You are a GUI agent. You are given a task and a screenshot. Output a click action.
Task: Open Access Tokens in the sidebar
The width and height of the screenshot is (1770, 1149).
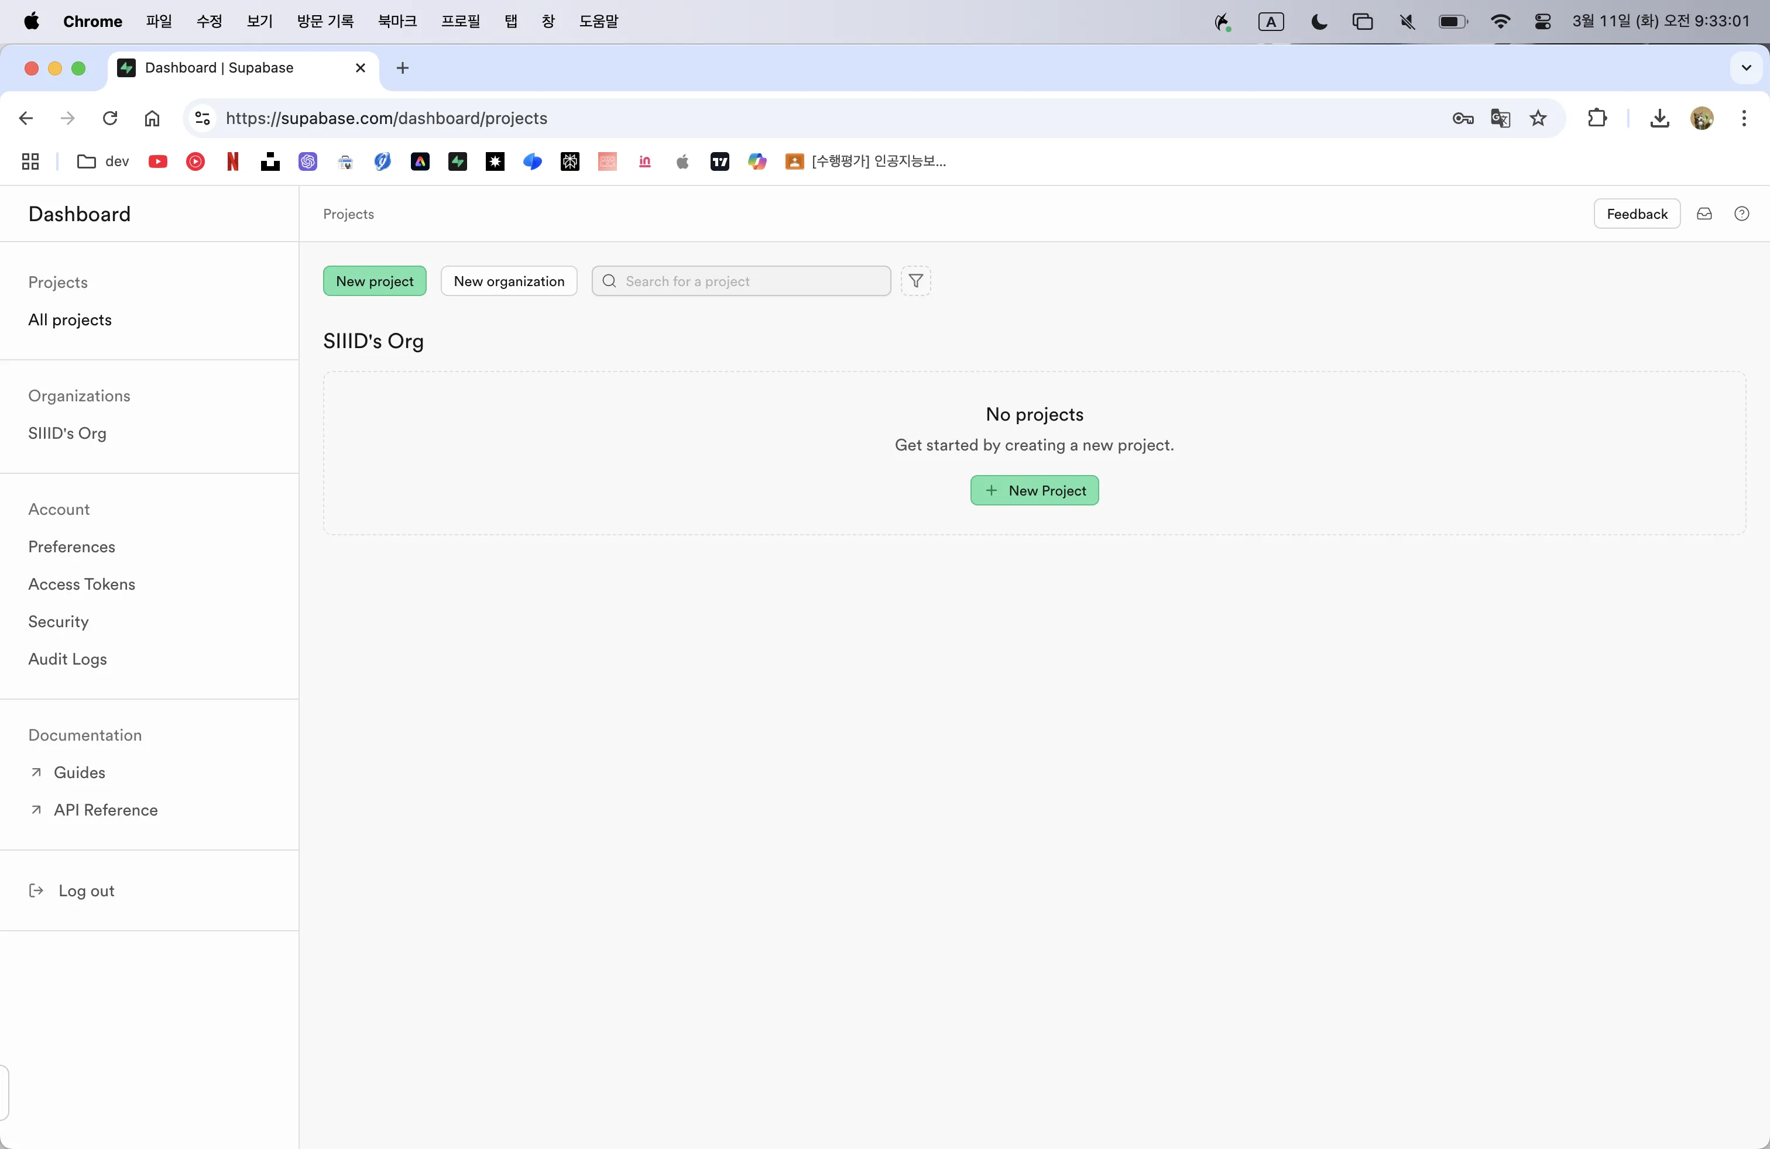point(82,584)
